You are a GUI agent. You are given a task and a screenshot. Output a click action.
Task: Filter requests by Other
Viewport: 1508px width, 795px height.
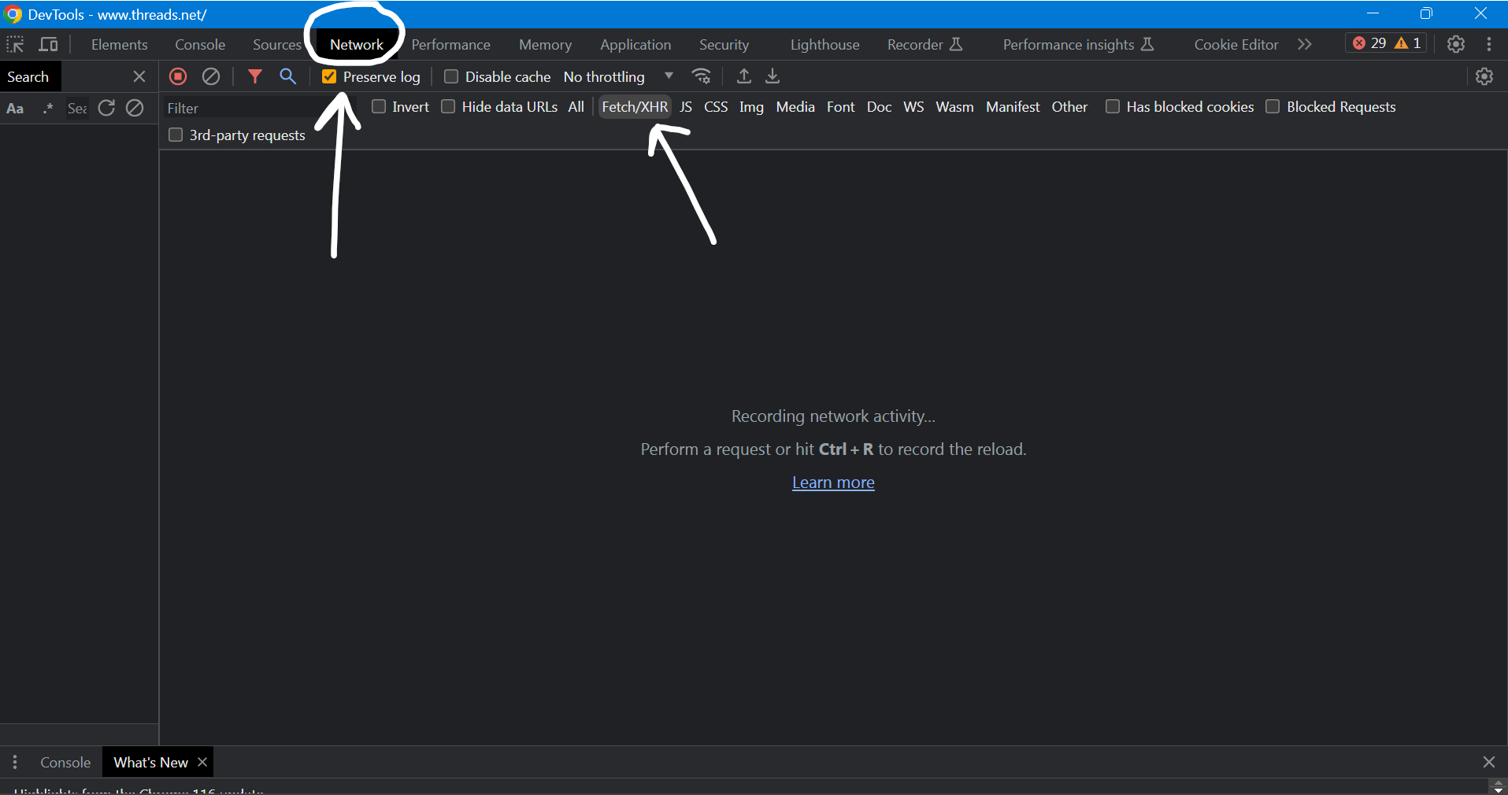pyautogui.click(x=1069, y=106)
